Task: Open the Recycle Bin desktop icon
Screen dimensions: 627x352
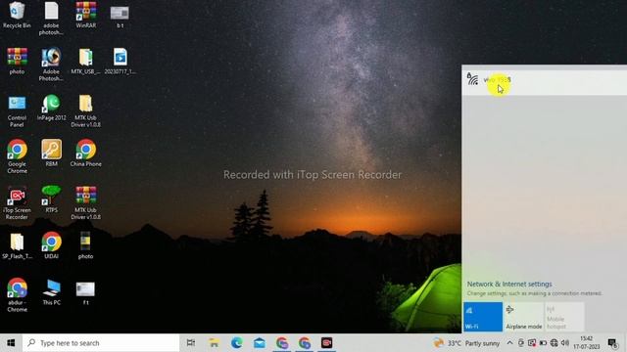Action: (x=17, y=16)
